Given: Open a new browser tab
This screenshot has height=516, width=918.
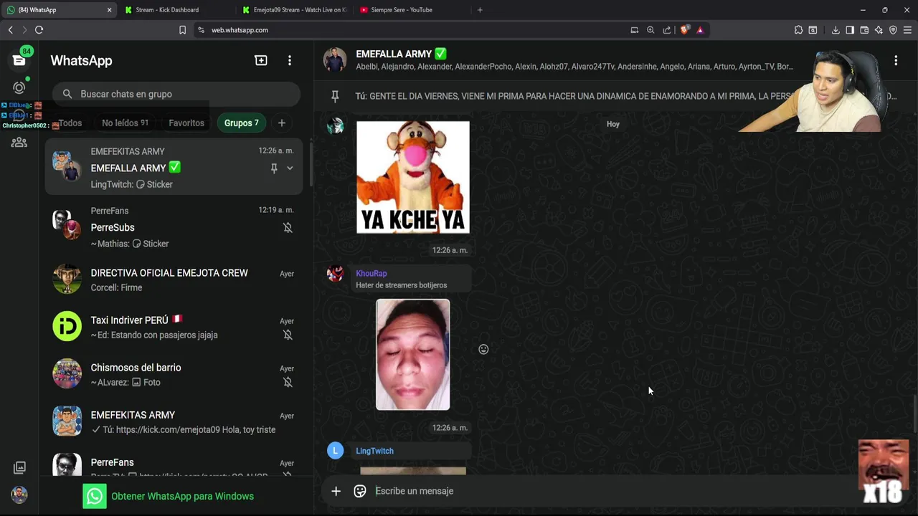Looking at the screenshot, I should [480, 10].
